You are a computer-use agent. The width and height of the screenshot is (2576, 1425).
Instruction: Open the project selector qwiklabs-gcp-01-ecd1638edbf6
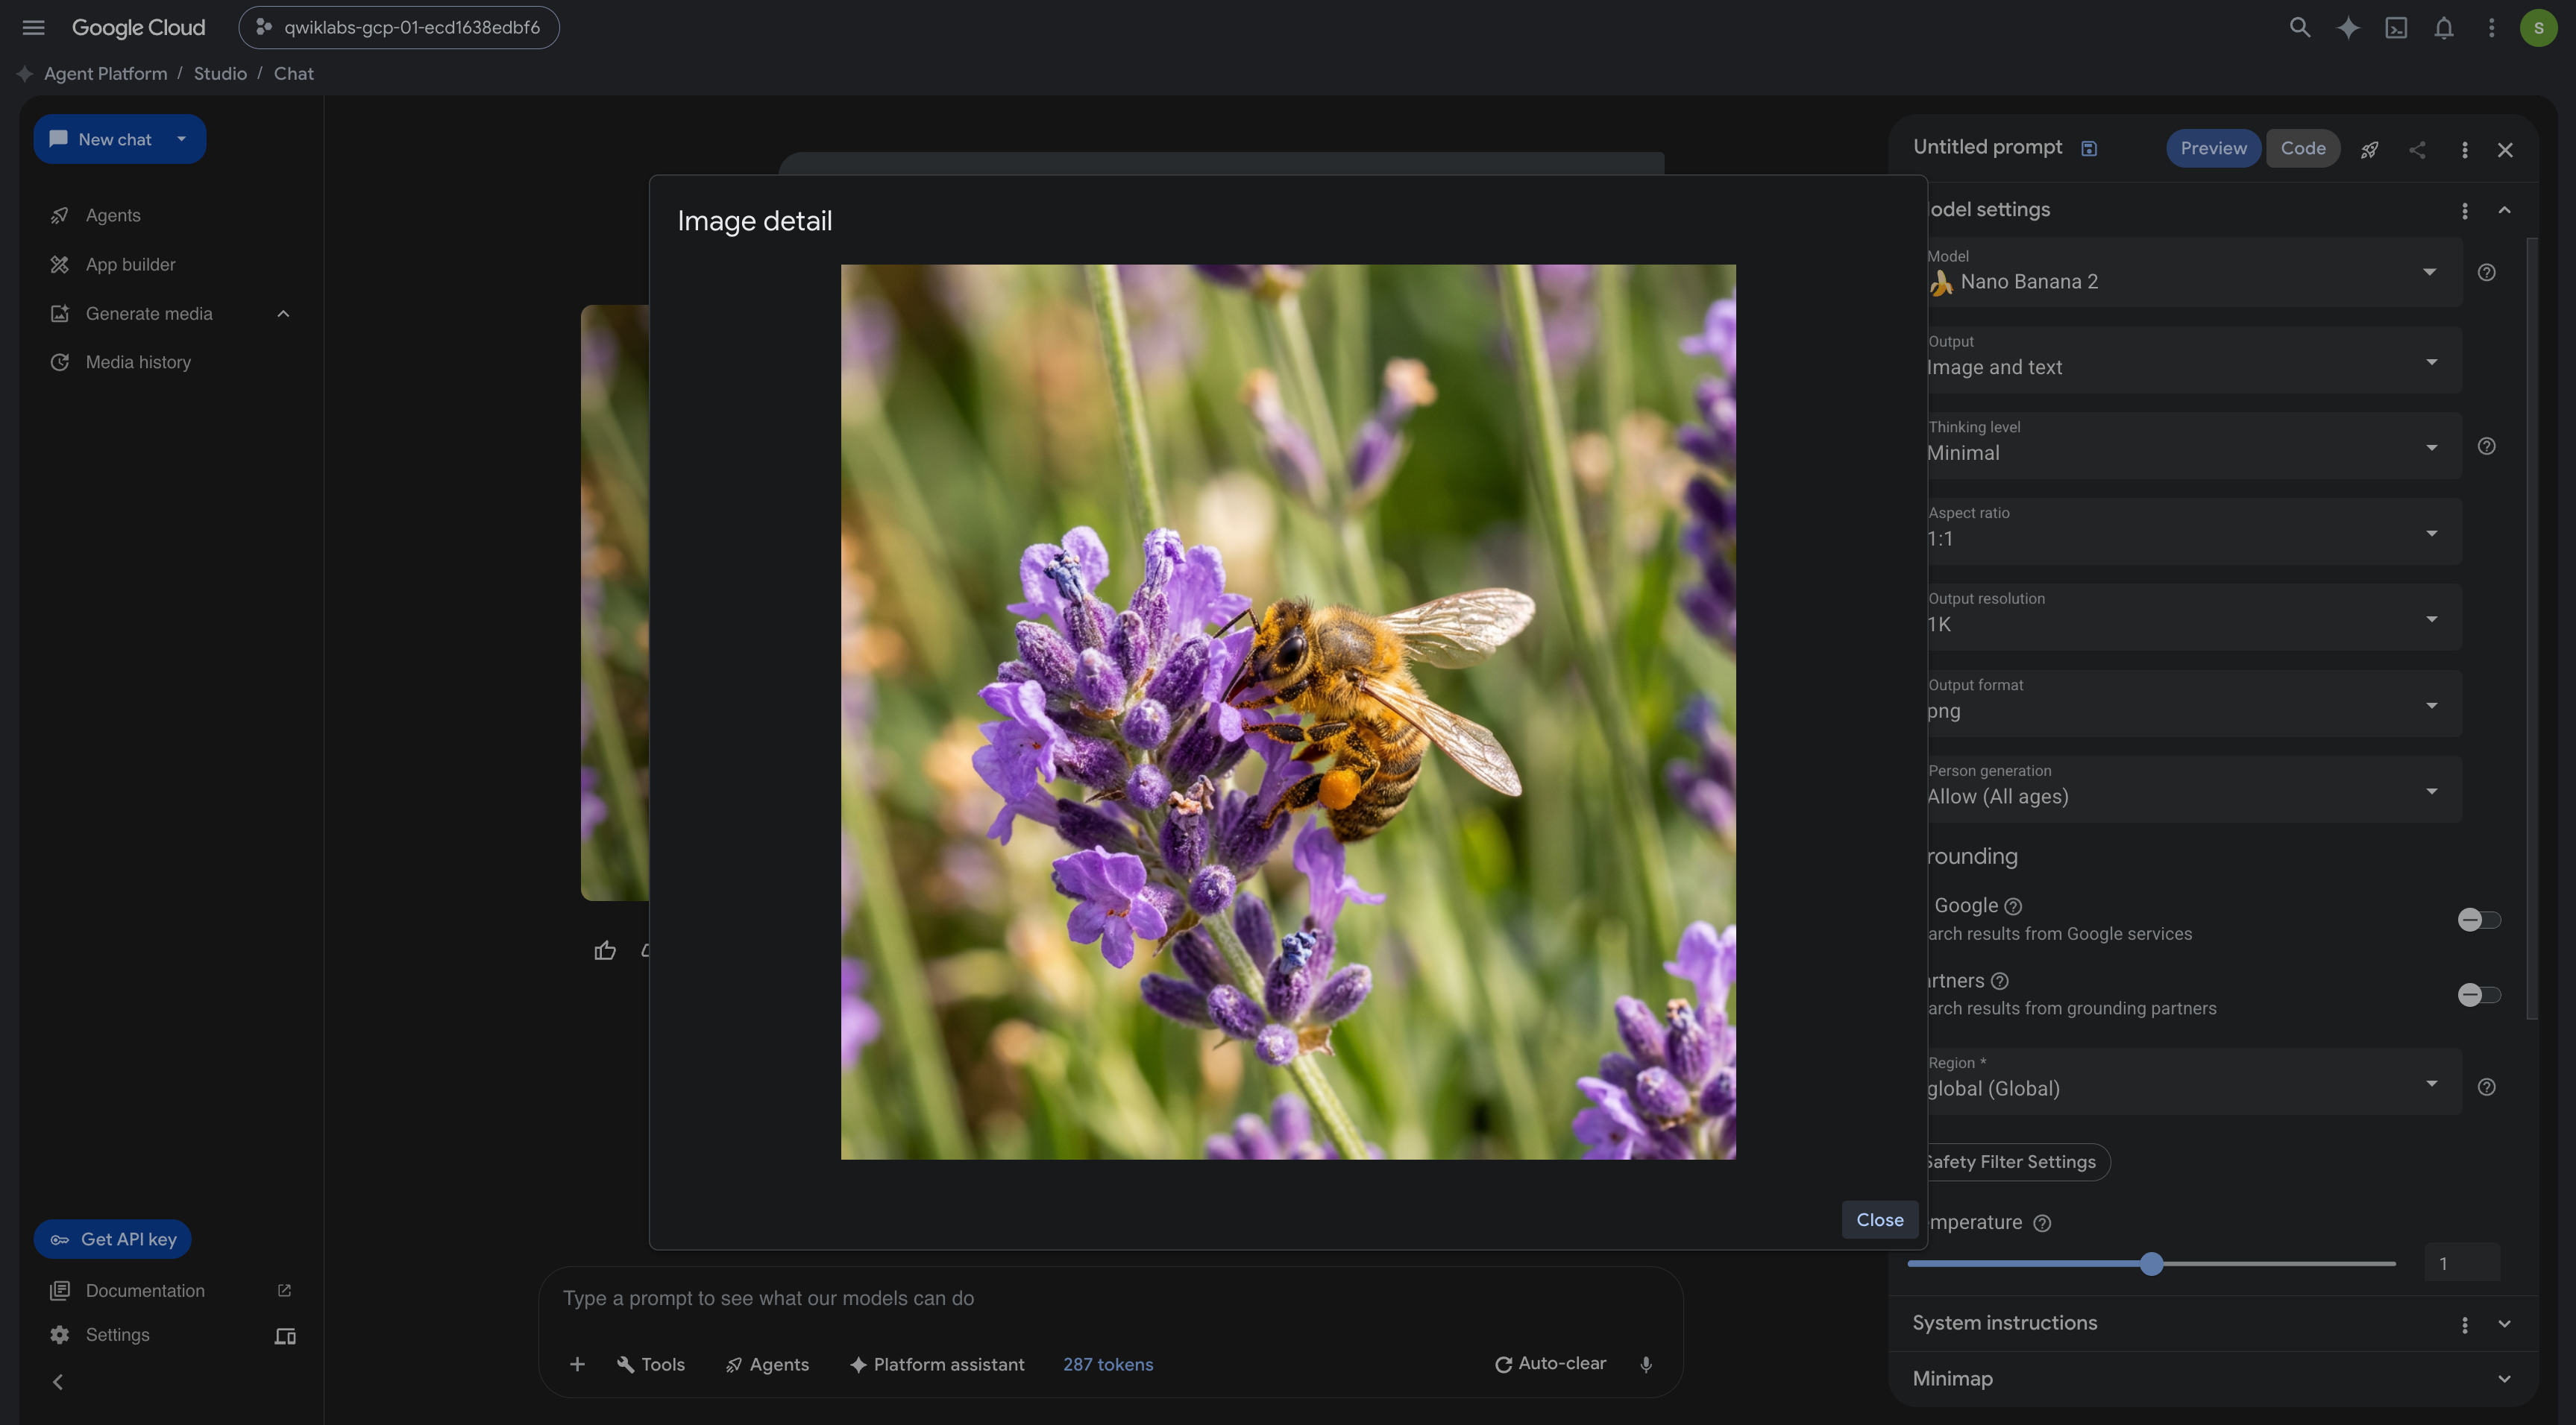pos(399,28)
